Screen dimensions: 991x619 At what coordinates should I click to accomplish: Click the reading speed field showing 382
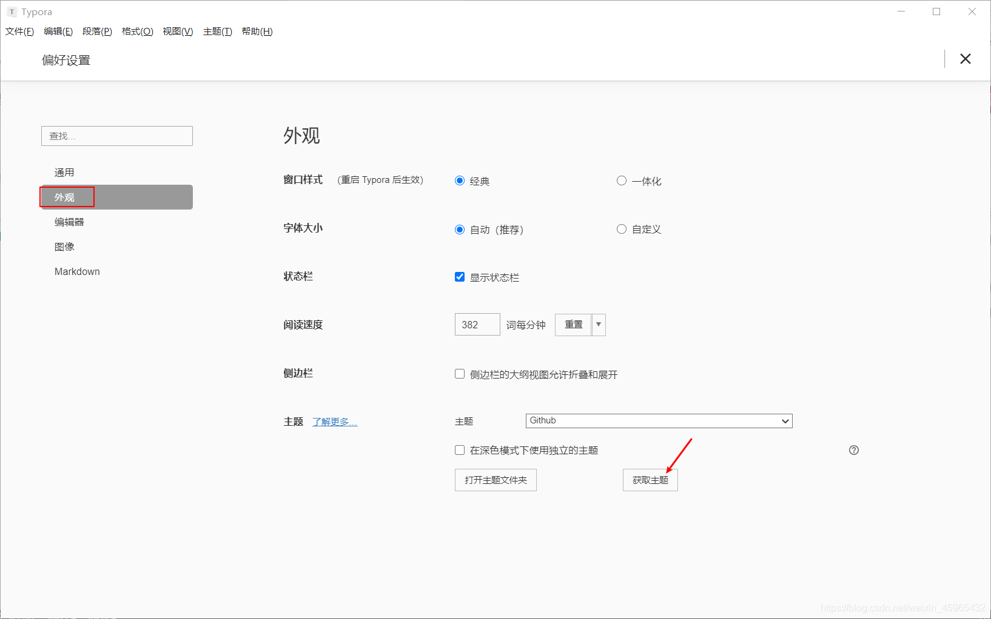pyautogui.click(x=477, y=325)
